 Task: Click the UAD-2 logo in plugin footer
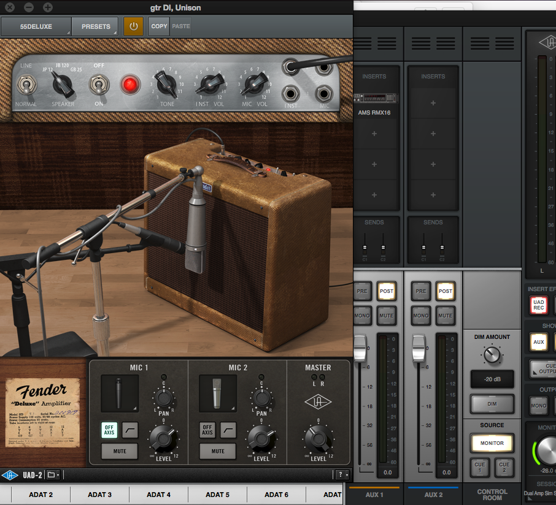pos(10,475)
